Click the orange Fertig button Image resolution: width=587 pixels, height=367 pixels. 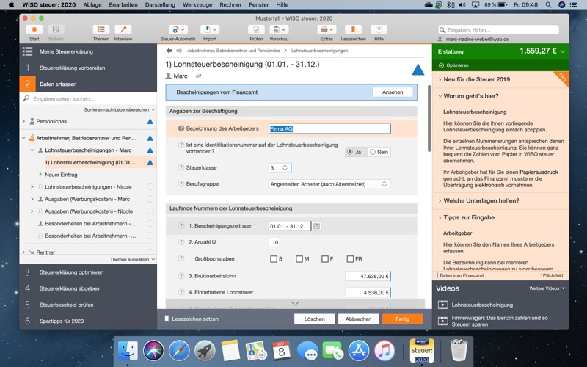pos(402,319)
